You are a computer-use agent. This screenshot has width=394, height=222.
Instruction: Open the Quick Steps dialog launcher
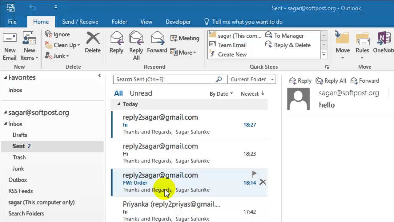pos(327,67)
